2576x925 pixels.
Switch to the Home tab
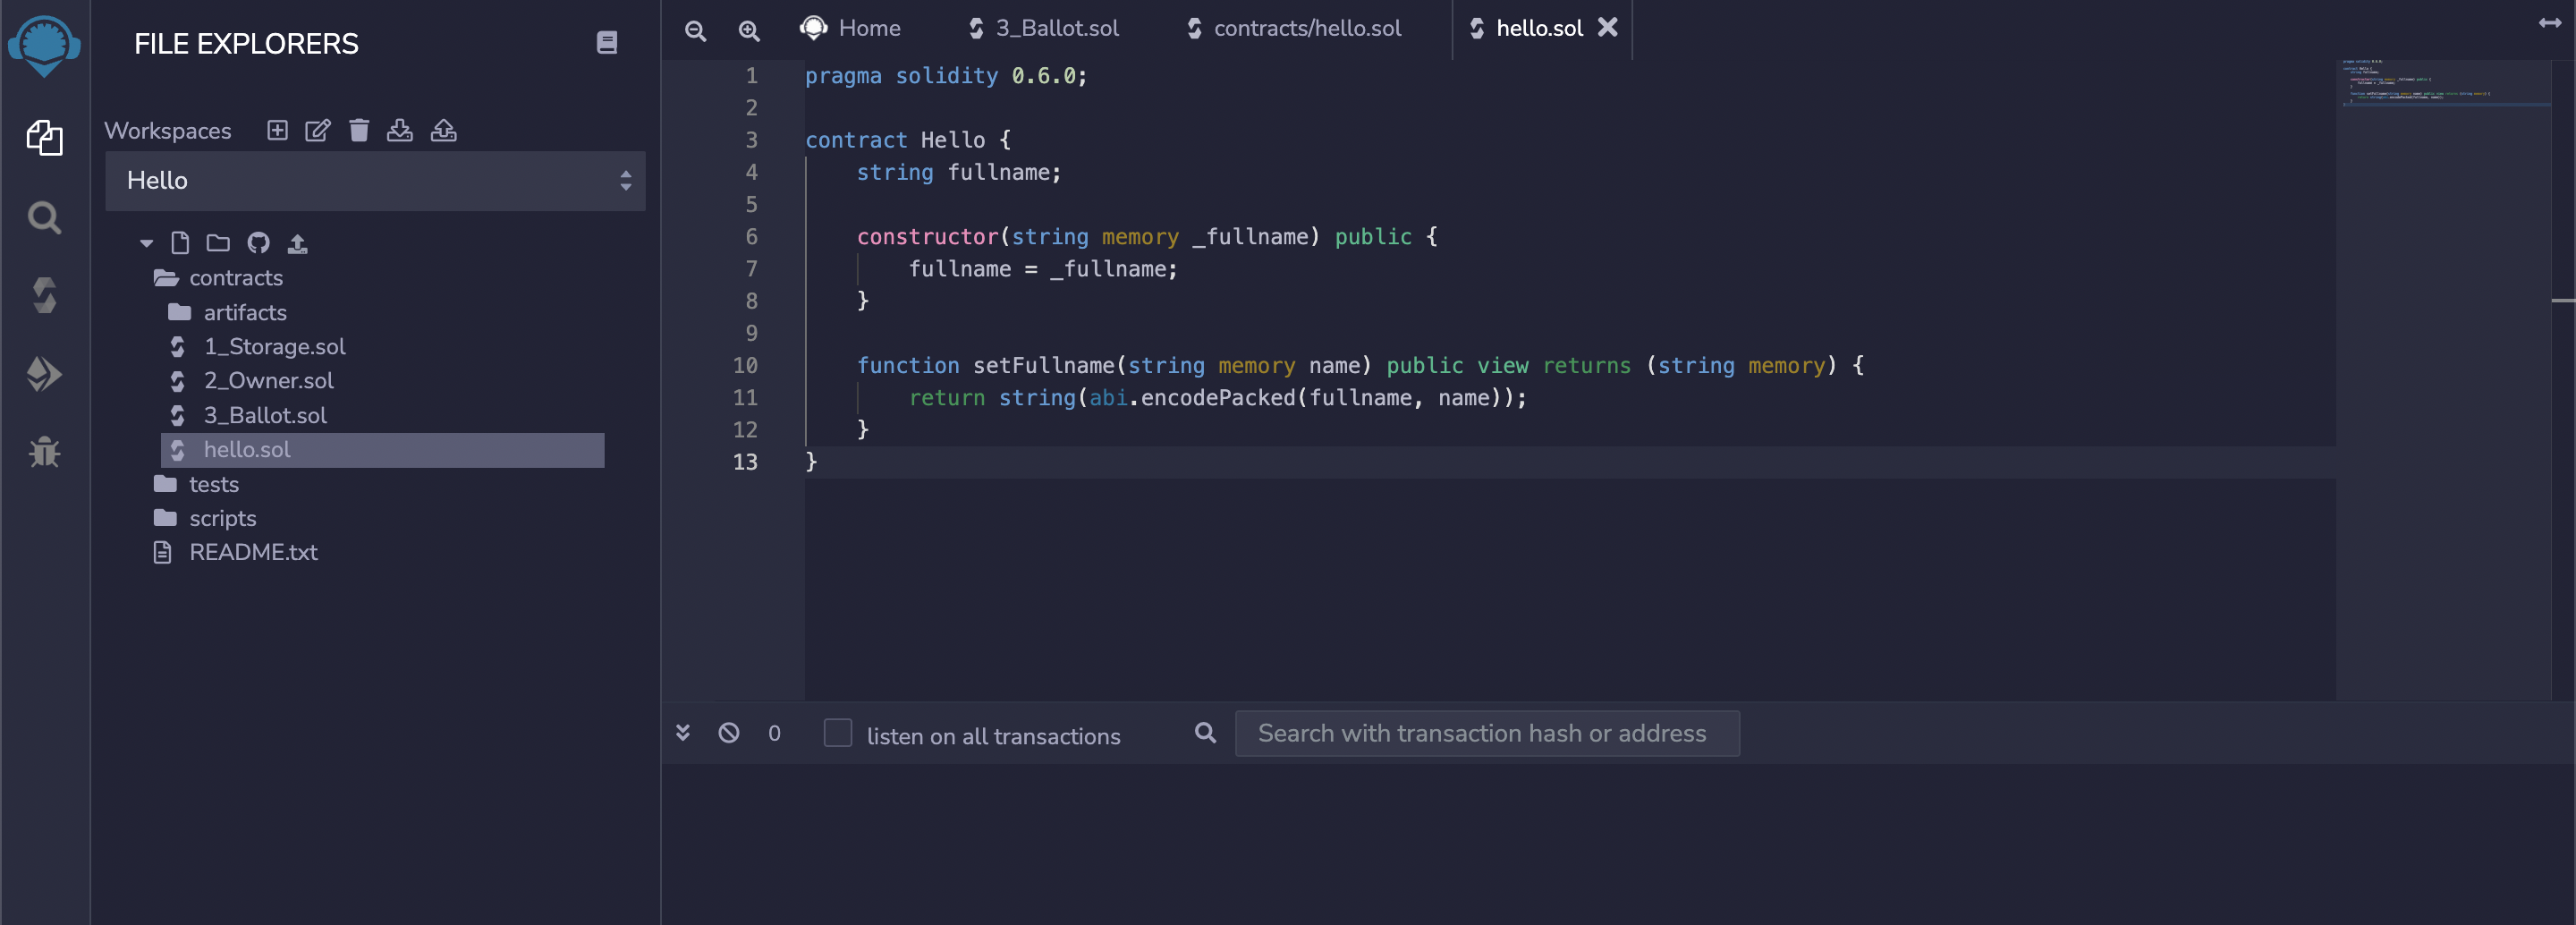[x=868, y=28]
